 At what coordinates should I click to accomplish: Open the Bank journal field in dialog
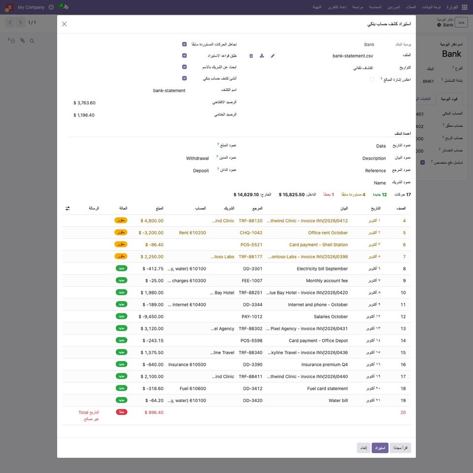(x=369, y=45)
